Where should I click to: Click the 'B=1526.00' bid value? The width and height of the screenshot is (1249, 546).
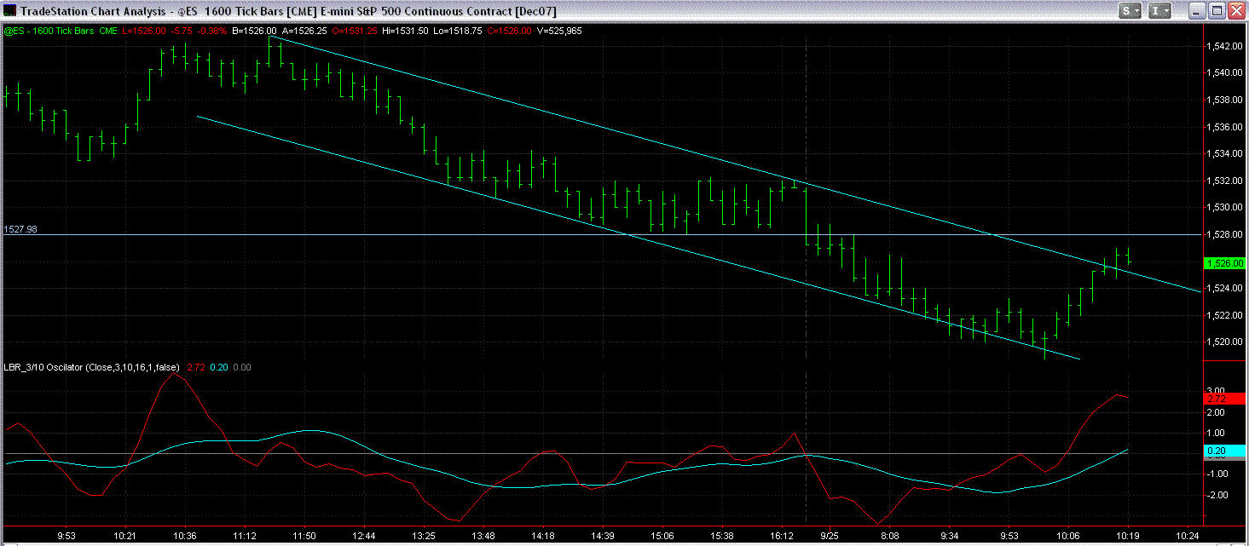(254, 31)
